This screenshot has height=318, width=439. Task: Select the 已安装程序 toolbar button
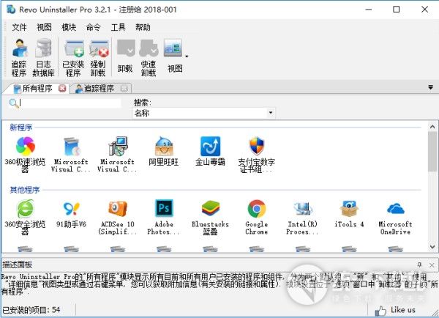click(x=73, y=58)
